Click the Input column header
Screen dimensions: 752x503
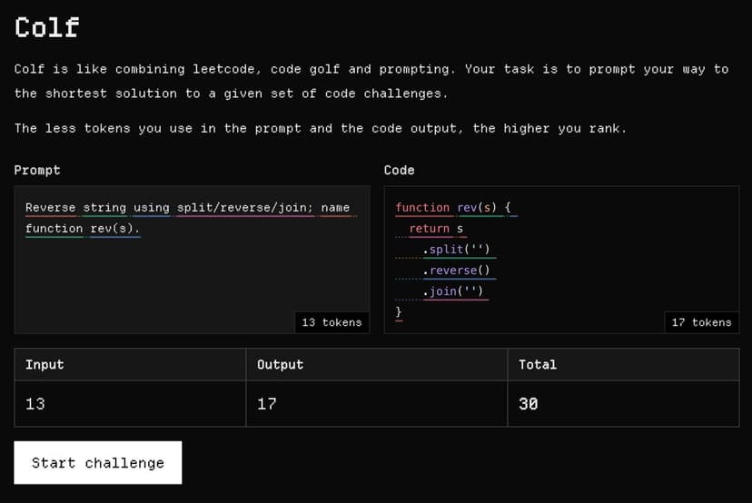45,364
